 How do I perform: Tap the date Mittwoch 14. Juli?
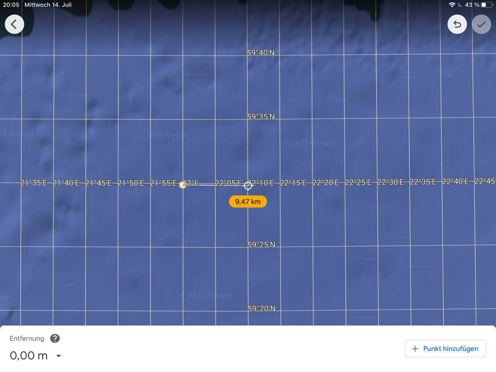[48, 5]
